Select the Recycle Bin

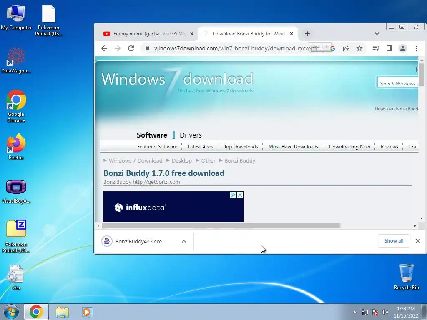coord(406,277)
